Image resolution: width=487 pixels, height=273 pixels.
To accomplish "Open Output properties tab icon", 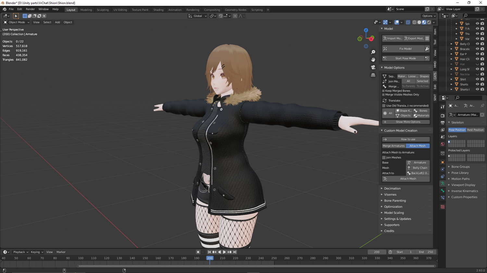I will [443, 123].
